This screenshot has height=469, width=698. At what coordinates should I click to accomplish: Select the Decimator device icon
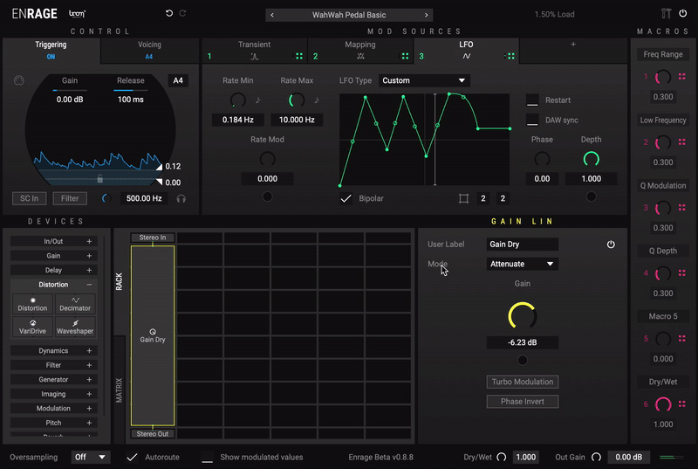[x=74, y=304]
